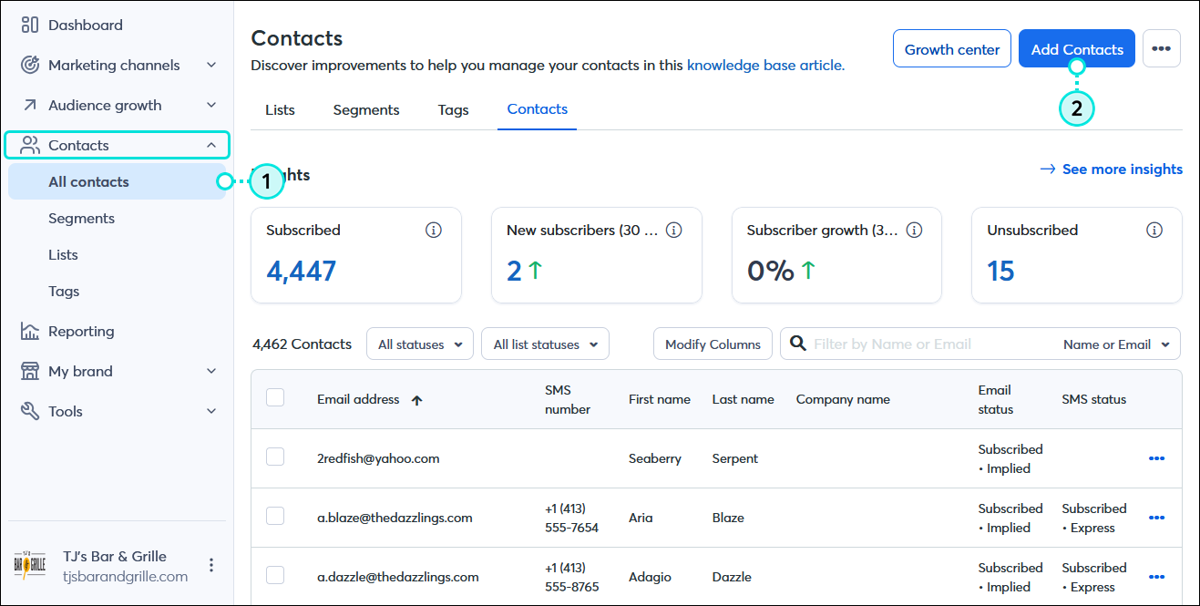Viewport: 1200px width, 606px height.
Task: Click the Unsubscribed count 15
Action: (x=1000, y=271)
